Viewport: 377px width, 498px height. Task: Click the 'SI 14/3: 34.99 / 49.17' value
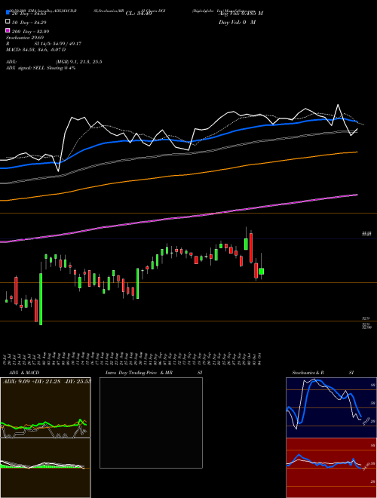[58, 44]
